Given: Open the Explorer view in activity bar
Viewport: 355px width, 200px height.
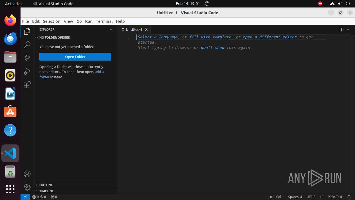Looking at the screenshot, I should (x=27, y=31).
